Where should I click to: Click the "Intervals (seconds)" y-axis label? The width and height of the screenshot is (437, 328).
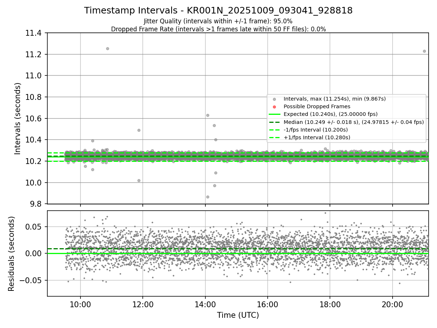pyautogui.click(x=18, y=118)
